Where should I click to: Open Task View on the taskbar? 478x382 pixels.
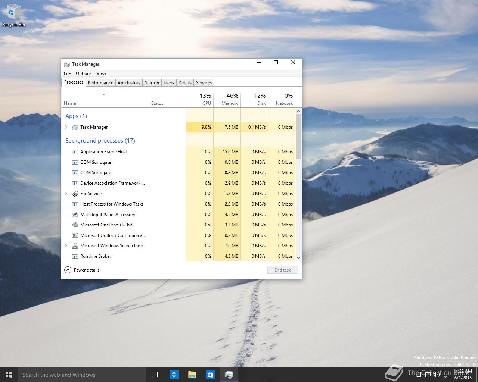(155, 375)
